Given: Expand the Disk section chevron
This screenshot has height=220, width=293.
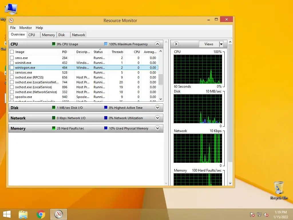Looking at the screenshot, I should point(158,108).
